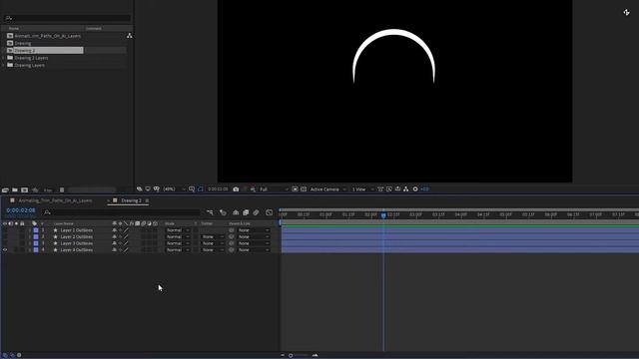Toggle solo switch for Layer 2 Outlines

[x=16, y=237]
